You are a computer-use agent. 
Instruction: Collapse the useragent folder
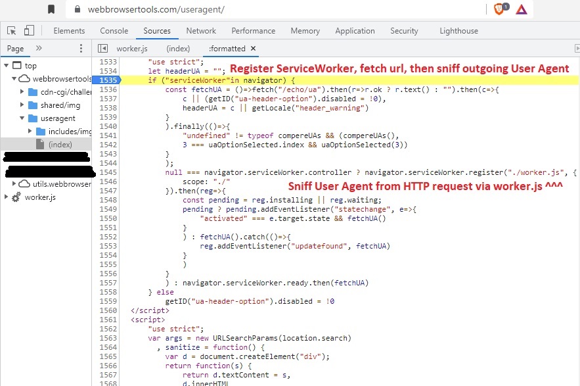click(x=22, y=118)
